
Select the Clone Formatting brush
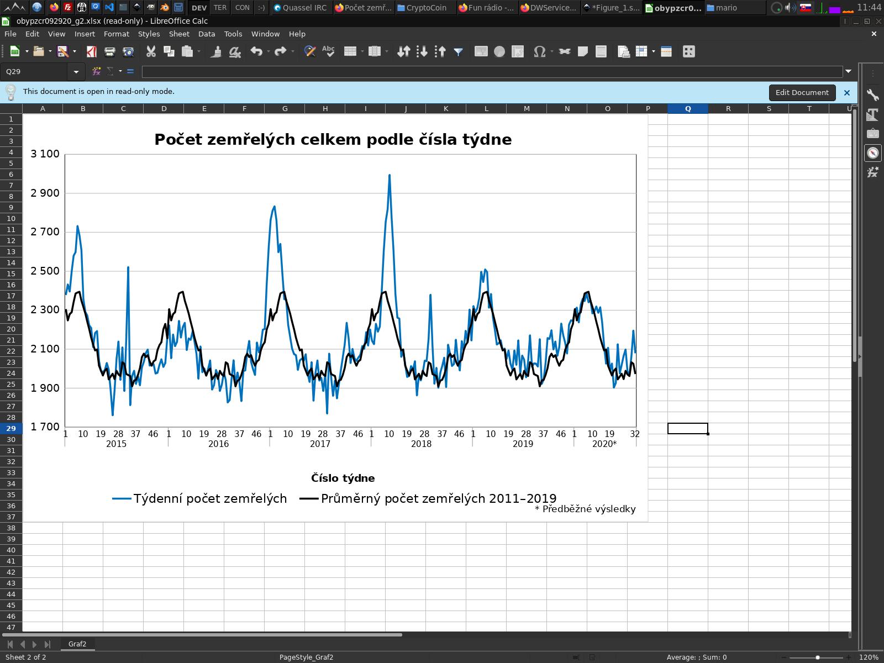217,51
